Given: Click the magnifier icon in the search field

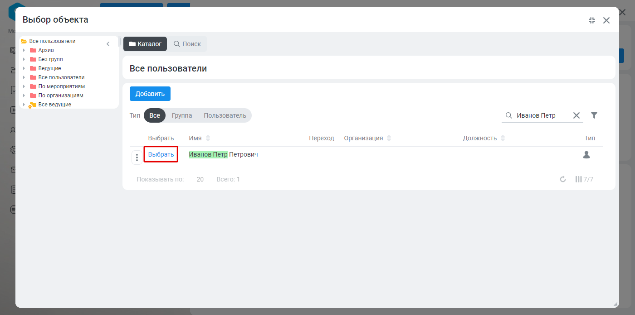Looking at the screenshot, I should (509, 115).
